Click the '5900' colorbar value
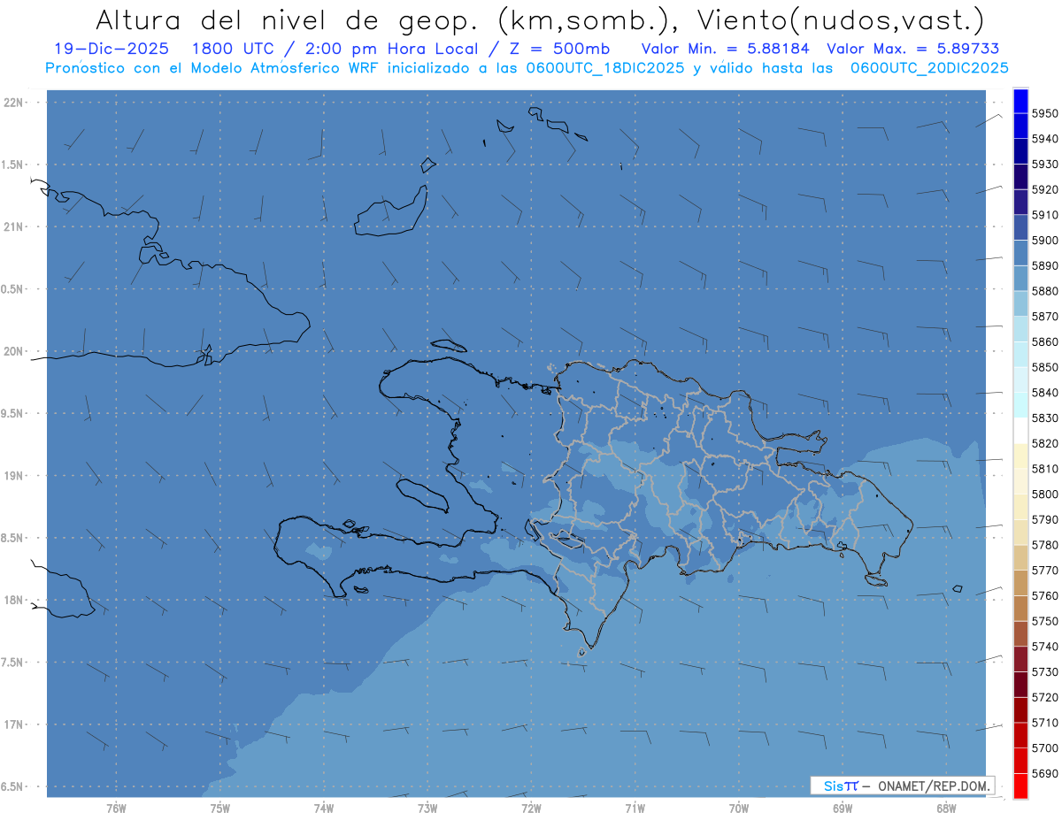Image resolution: width=1062 pixels, height=820 pixels. [1044, 240]
